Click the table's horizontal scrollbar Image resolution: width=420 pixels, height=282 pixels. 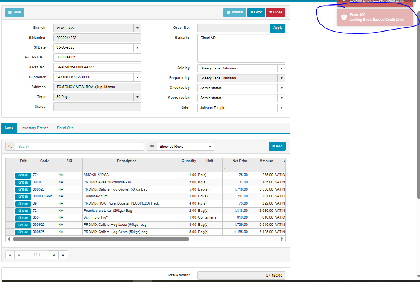click(101, 239)
